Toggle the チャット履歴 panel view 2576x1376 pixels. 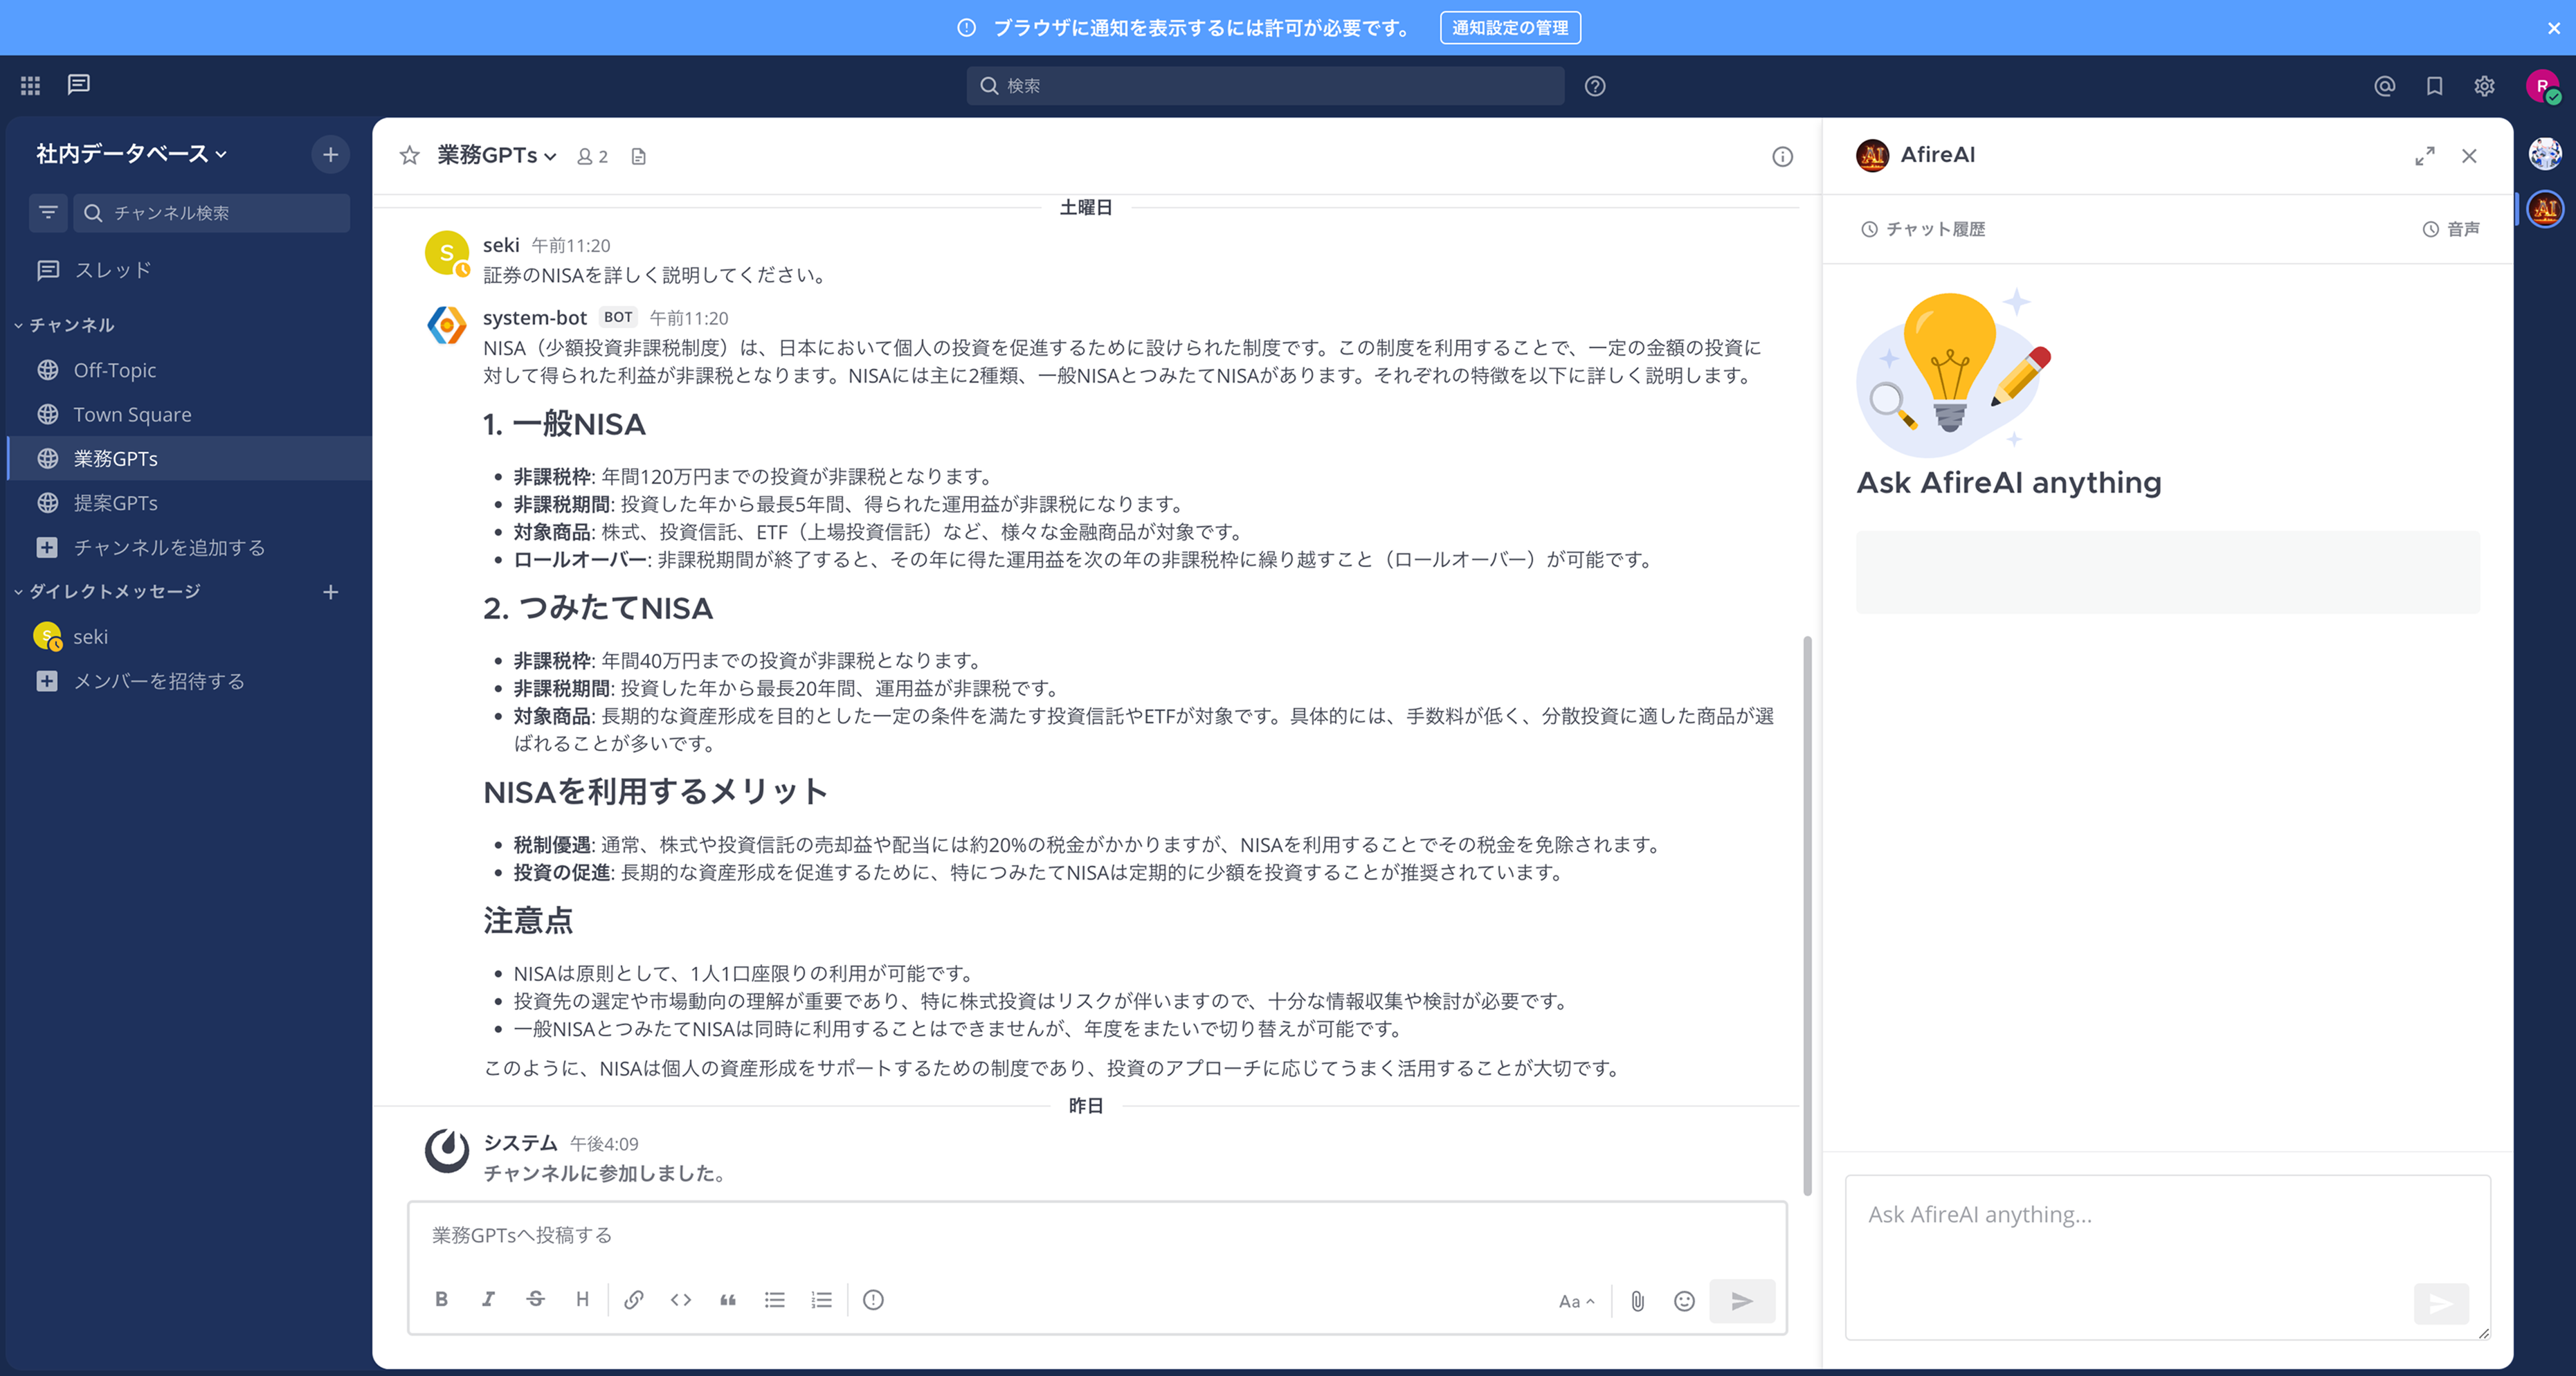(x=1925, y=228)
